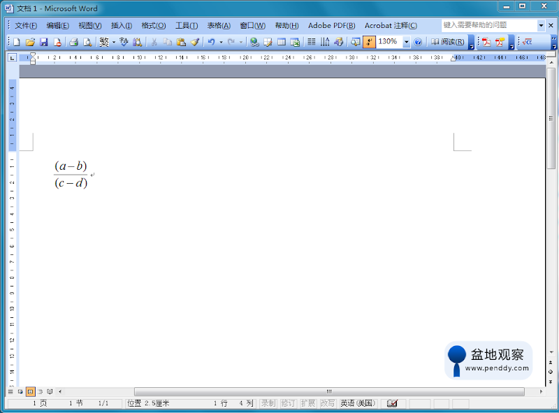Open the Columns layout icon
This screenshot has width=559, height=413.
(311, 42)
